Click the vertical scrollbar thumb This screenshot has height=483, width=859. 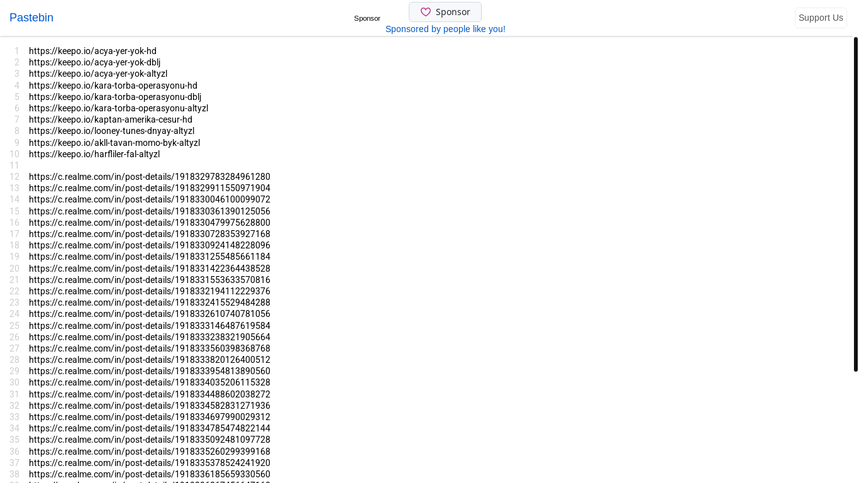[x=856, y=204]
